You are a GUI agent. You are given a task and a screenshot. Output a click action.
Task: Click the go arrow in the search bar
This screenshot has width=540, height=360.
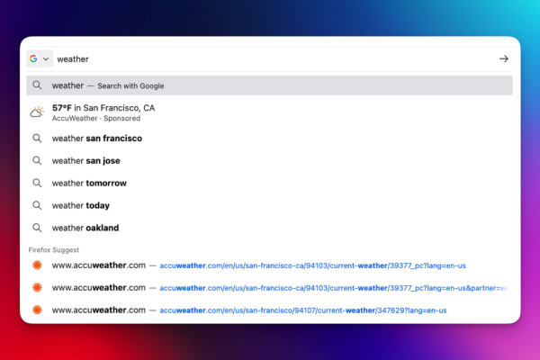504,58
